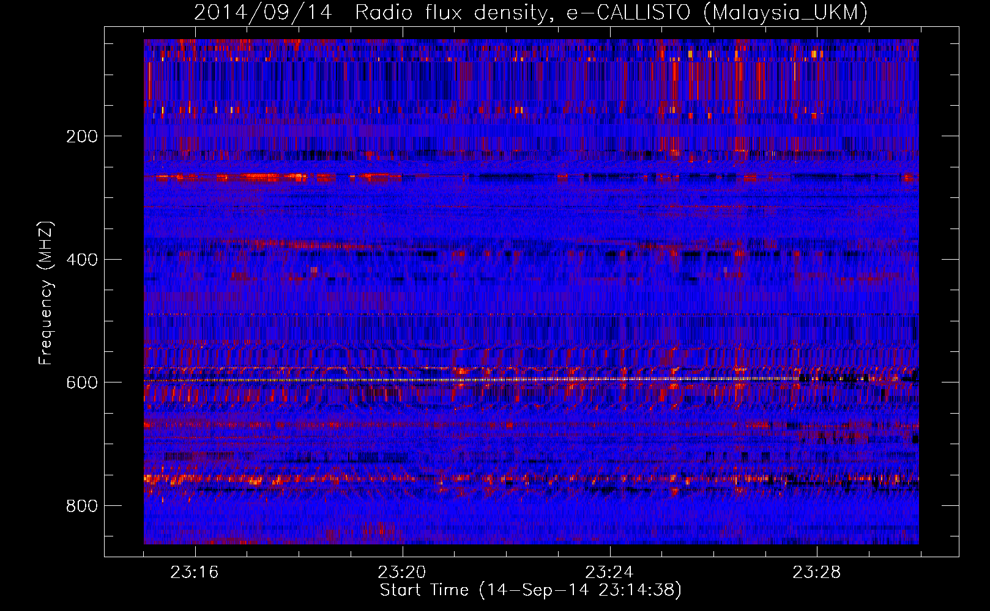Click the 23:20 time tick label
The width and height of the screenshot is (990, 611).
point(402,573)
